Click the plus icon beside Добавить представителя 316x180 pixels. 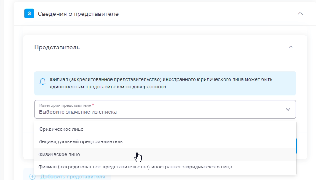coord(32,177)
